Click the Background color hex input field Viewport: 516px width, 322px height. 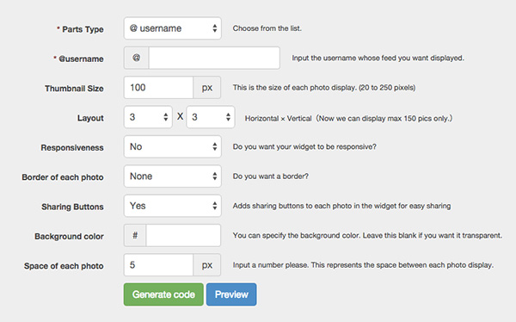click(x=183, y=235)
